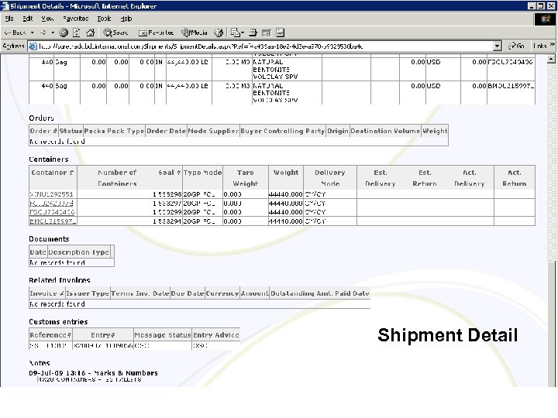Open the Favorites pane toolbar button

pos(156,33)
